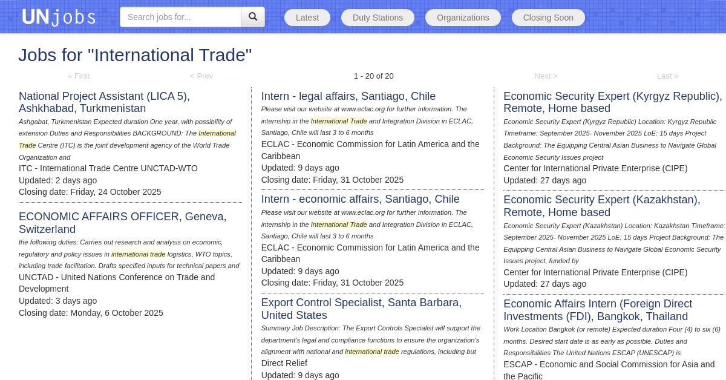Focus the Search jobs input field
This screenshot has width=726, height=380.
(x=180, y=17)
